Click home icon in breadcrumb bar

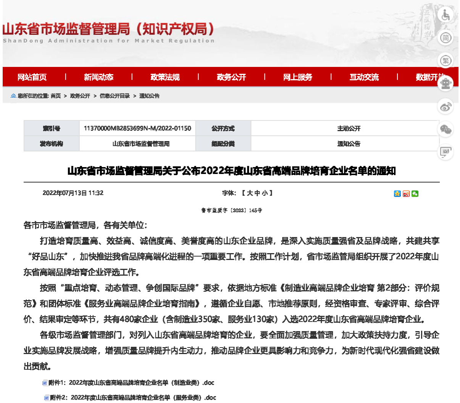click(x=13, y=96)
